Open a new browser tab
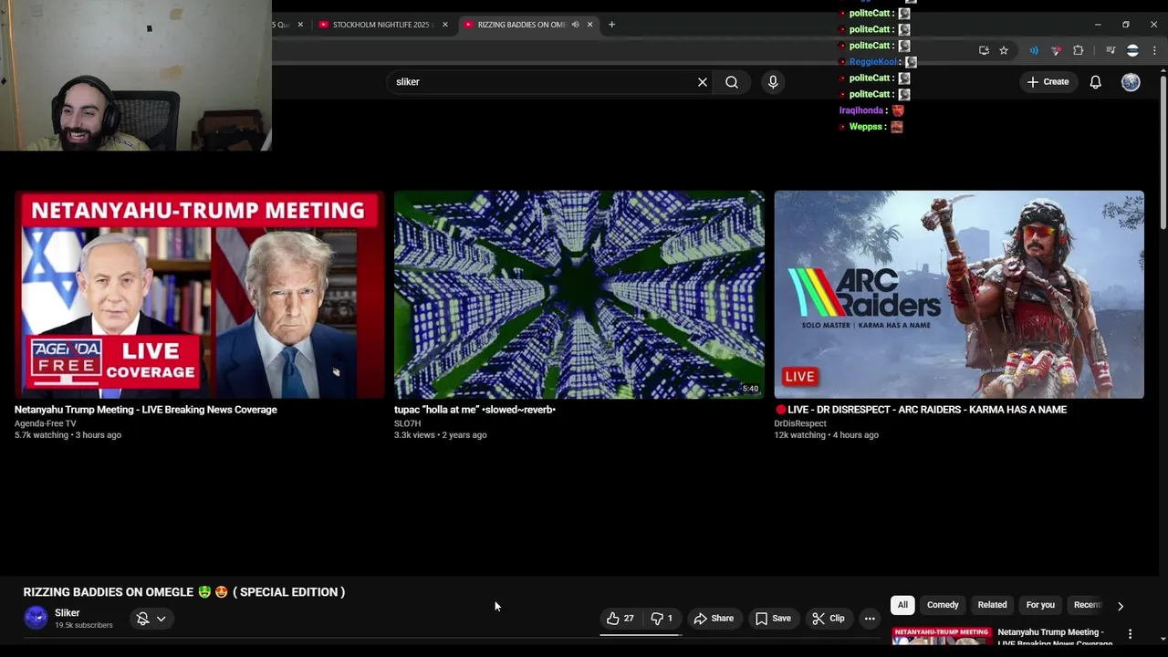Viewport: 1168px width, 657px height. point(611,25)
